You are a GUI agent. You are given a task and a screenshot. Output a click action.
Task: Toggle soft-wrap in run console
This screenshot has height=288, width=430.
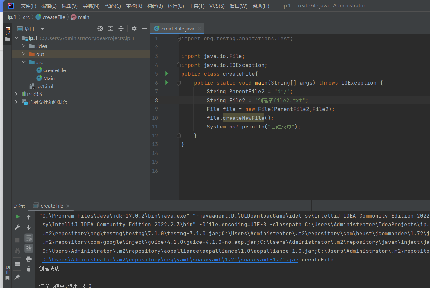point(29,238)
